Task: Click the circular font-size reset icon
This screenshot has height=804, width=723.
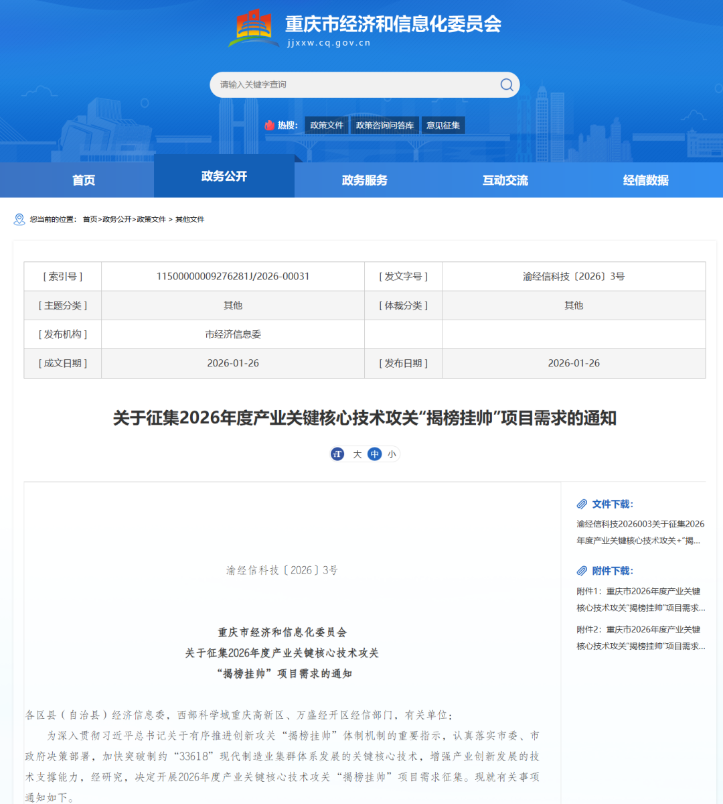Action: pos(337,454)
